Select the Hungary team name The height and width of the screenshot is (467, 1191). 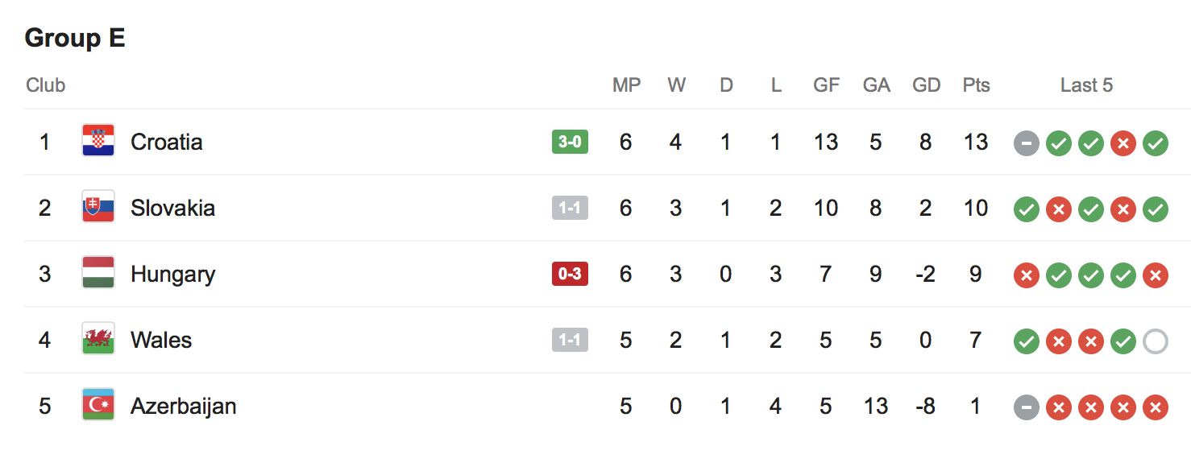click(x=172, y=274)
